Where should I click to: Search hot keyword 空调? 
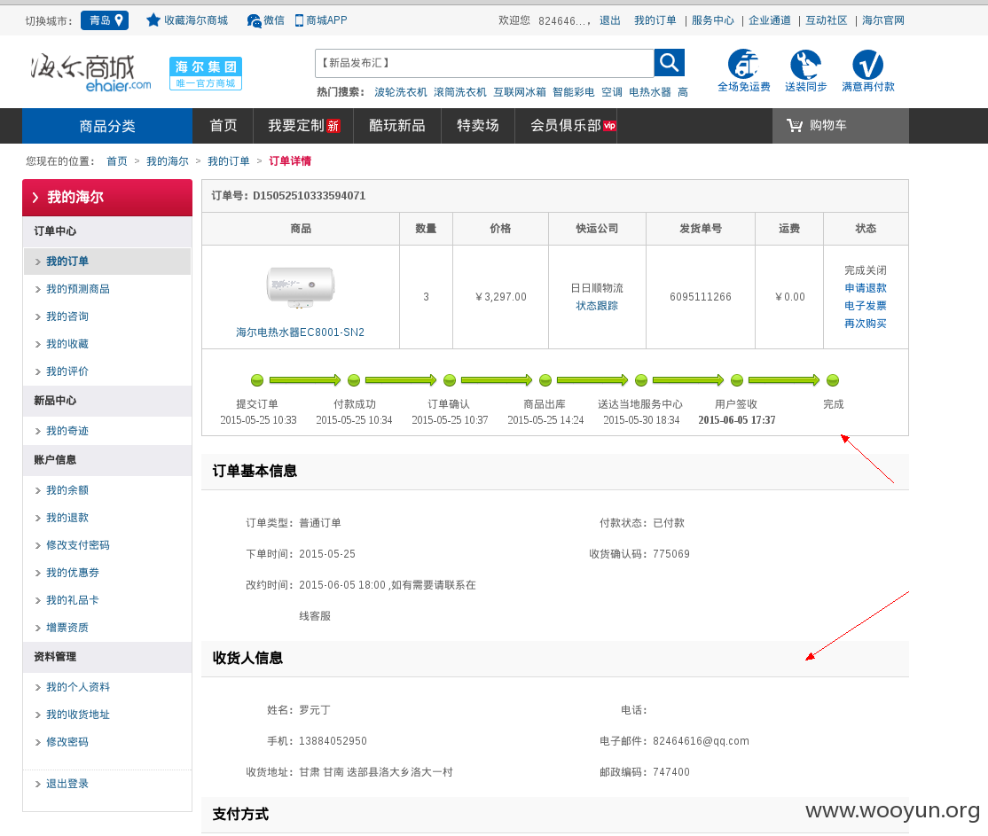click(x=612, y=92)
